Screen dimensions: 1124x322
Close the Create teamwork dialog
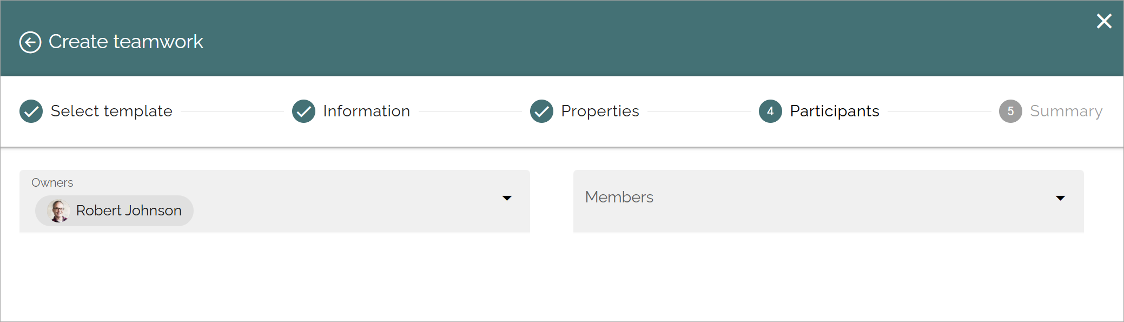click(1104, 21)
